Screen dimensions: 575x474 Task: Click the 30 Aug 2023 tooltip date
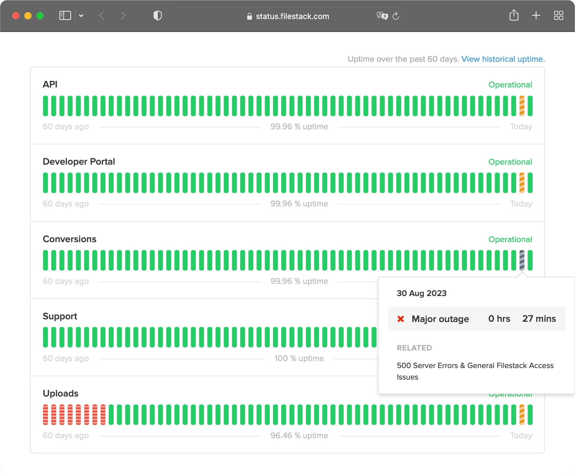pos(421,293)
